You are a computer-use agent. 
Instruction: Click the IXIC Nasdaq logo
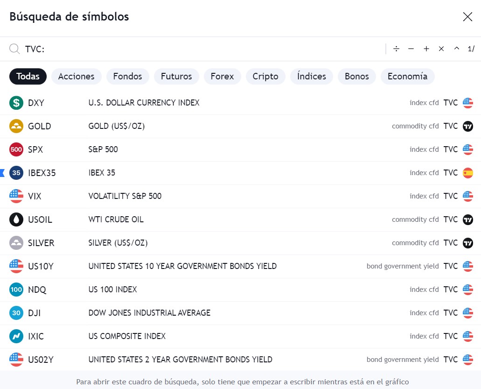(16, 336)
